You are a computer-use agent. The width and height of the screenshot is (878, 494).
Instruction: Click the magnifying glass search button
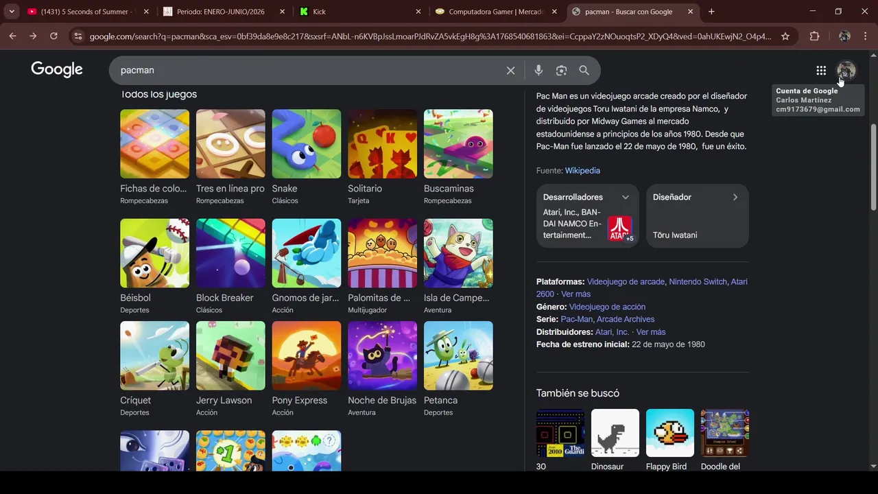(584, 70)
